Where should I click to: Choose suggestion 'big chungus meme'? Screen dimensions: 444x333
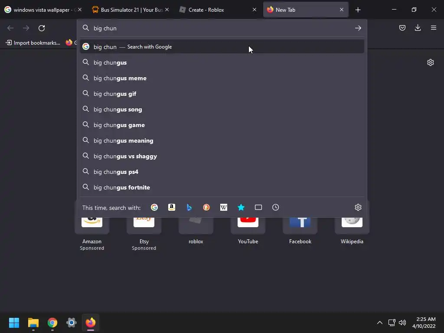(x=222, y=78)
